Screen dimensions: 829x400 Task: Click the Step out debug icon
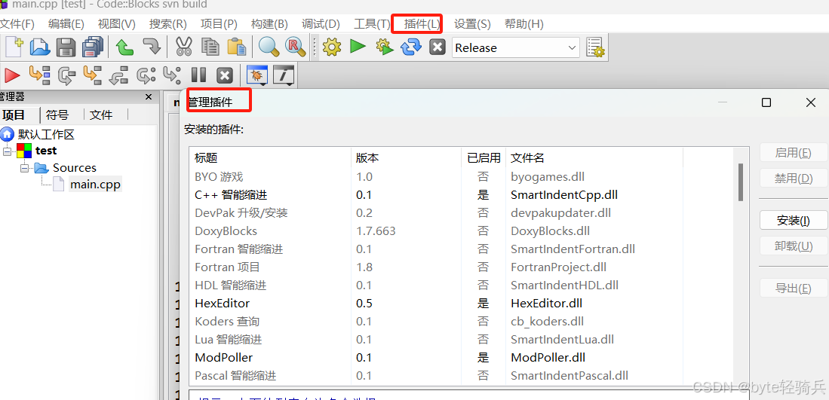point(119,75)
